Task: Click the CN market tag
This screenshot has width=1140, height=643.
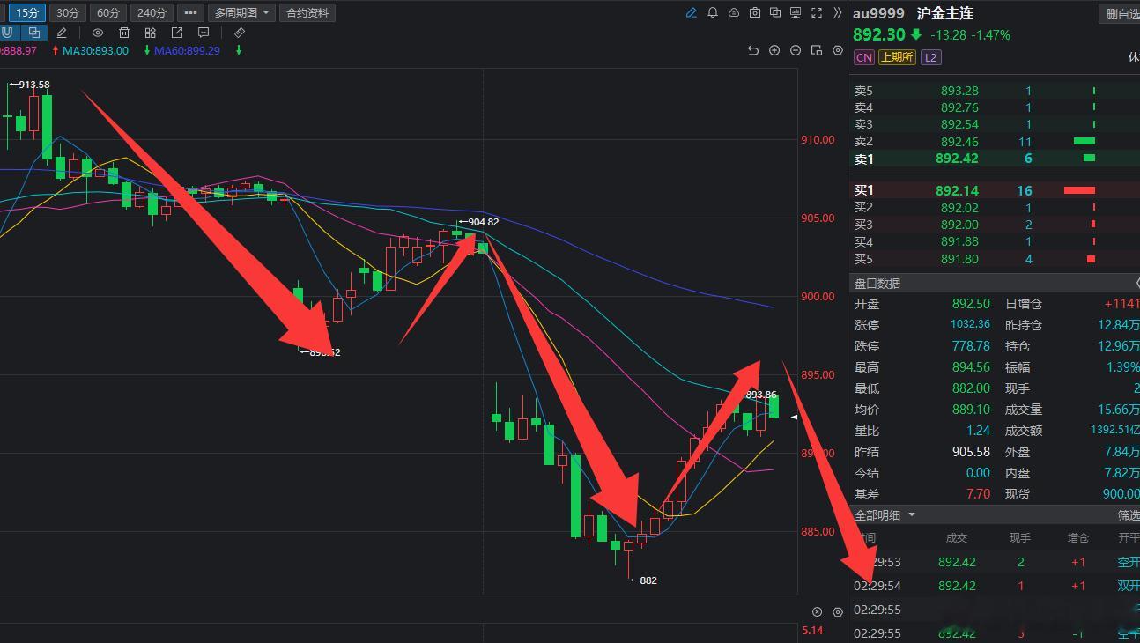Action: 863,57
